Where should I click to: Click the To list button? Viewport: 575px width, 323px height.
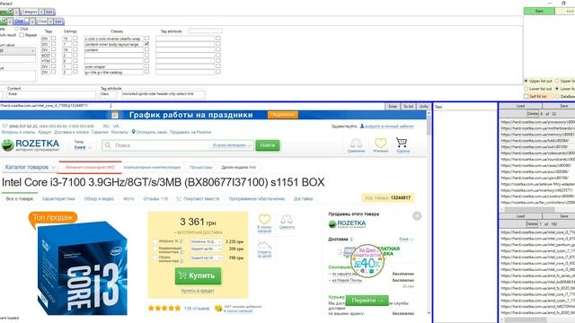click(408, 106)
